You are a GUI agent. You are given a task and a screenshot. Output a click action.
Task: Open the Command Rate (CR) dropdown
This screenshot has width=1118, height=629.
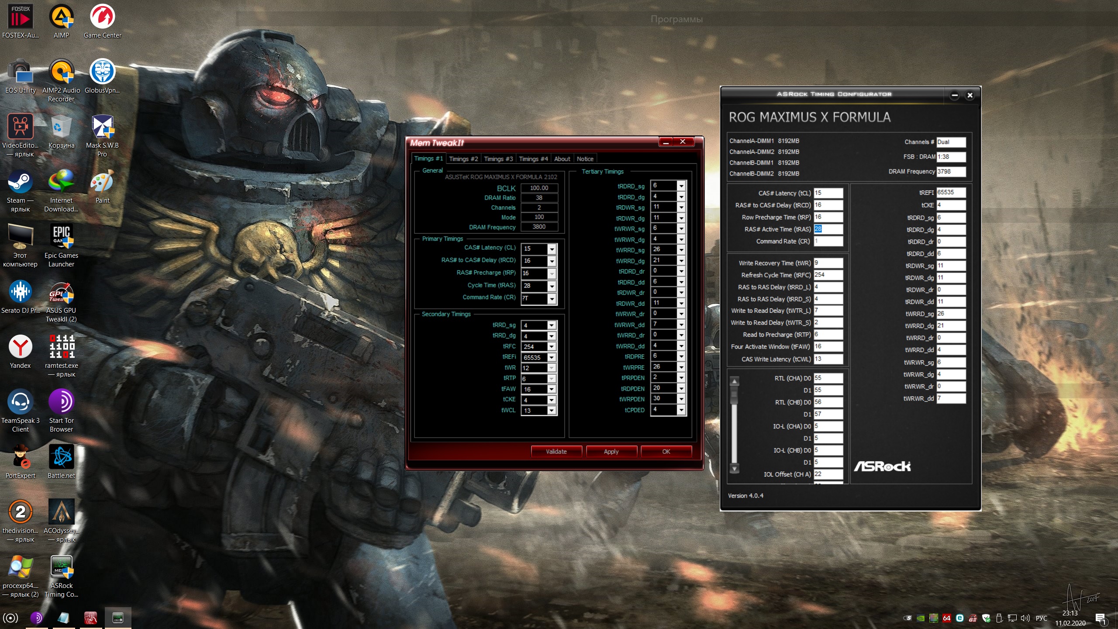(552, 299)
